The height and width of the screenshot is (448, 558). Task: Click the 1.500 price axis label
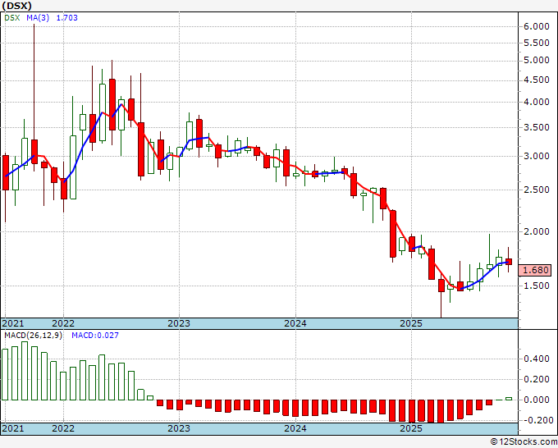pyautogui.click(x=537, y=286)
